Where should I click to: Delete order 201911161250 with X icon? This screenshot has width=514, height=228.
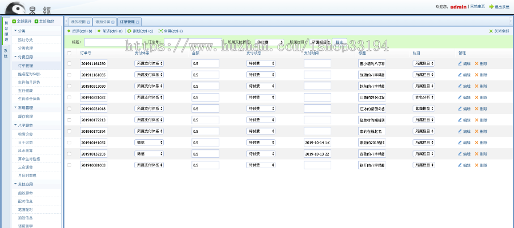pyautogui.click(x=477, y=64)
